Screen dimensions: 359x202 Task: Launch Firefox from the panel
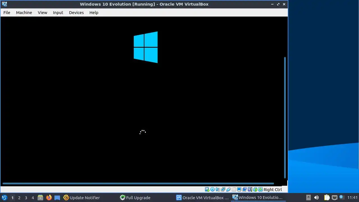(49, 198)
